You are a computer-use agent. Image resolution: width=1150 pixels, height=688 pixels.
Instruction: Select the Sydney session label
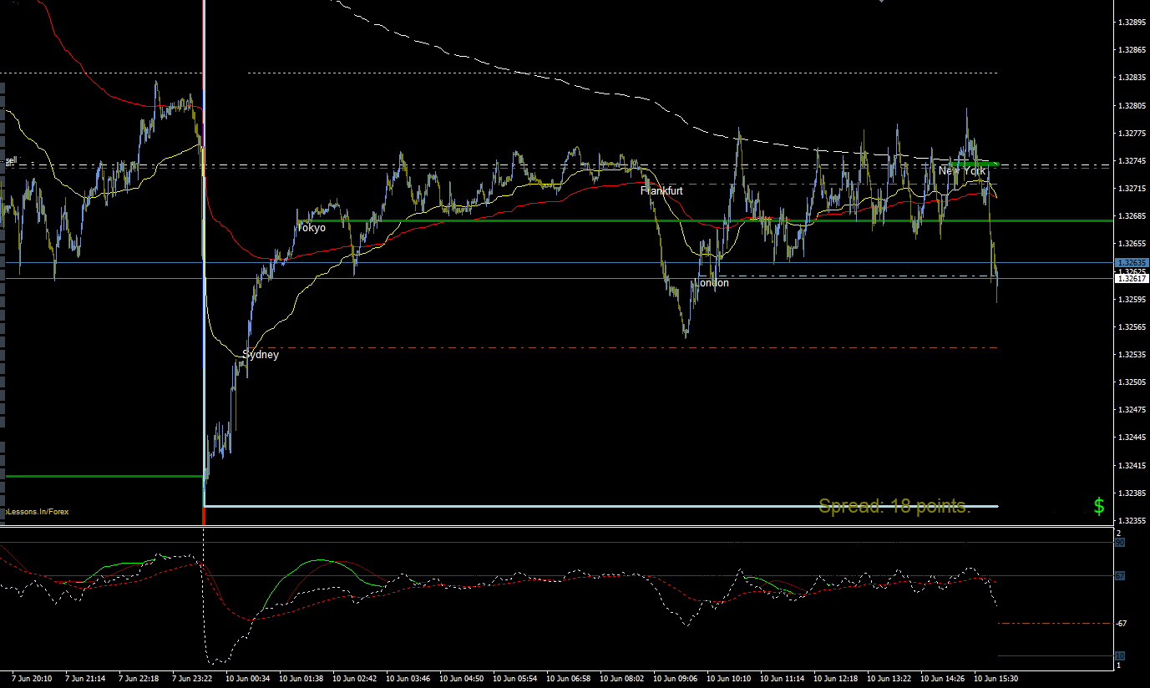click(x=261, y=355)
